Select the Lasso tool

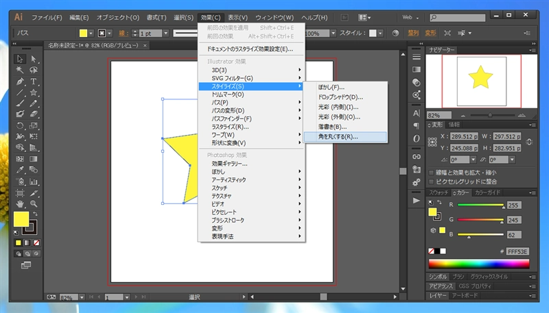[x=34, y=71]
